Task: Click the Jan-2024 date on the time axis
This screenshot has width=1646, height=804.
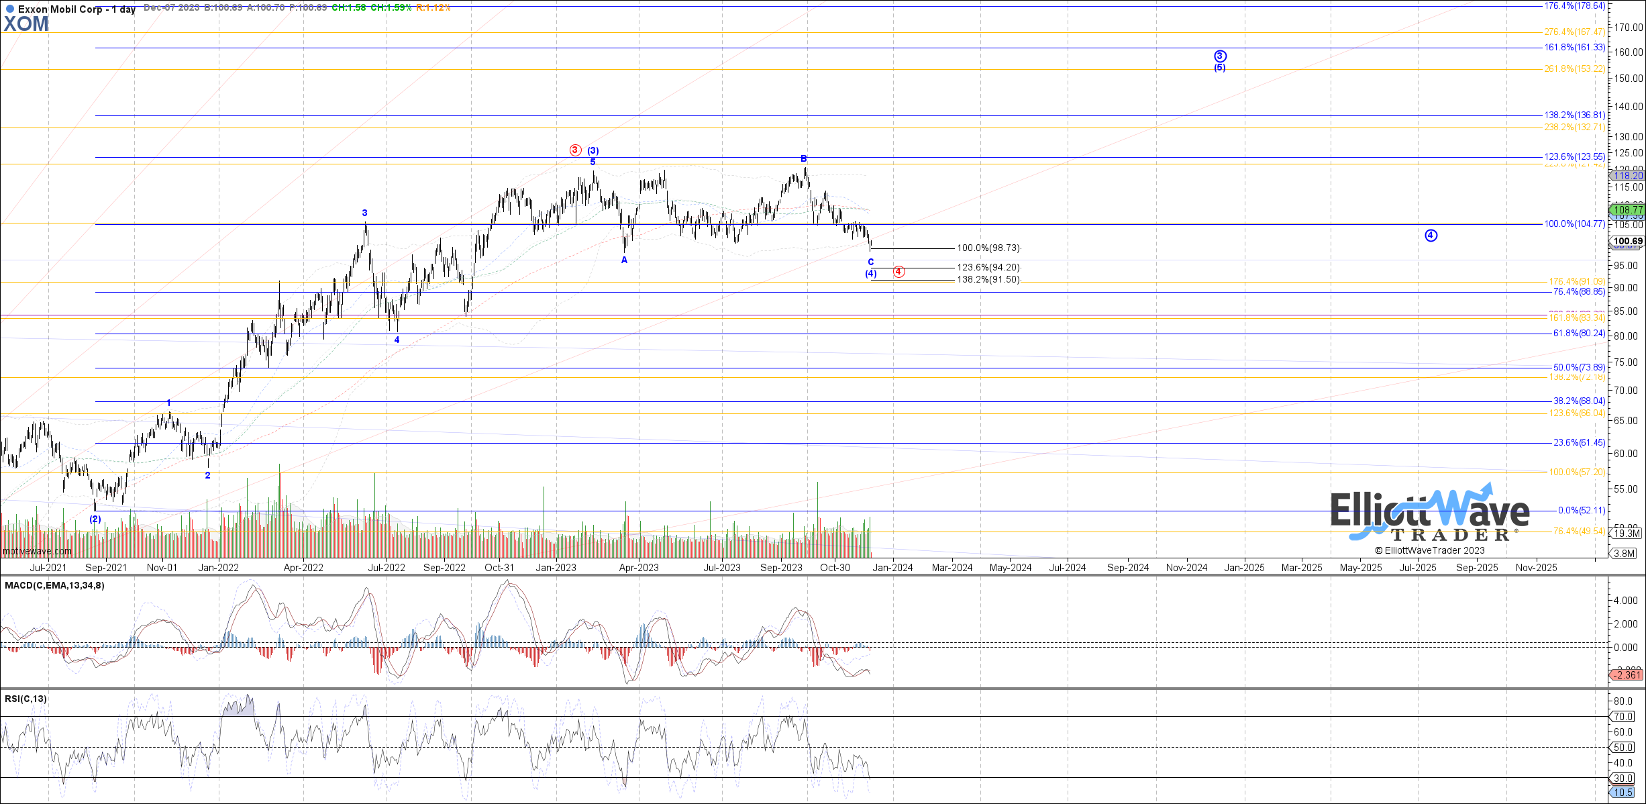Action: click(892, 568)
